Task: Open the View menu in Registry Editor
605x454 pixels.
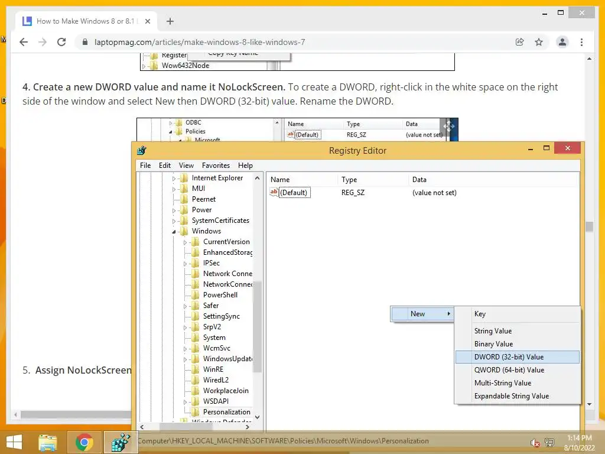Action: tap(186, 166)
